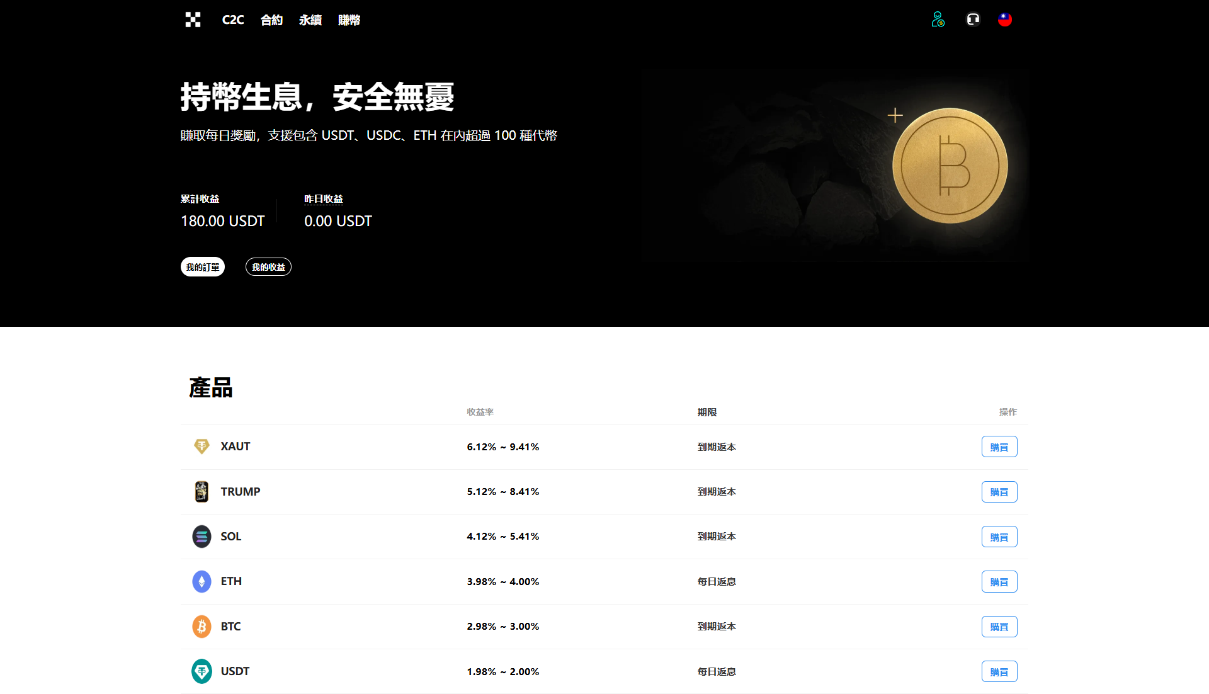The height and width of the screenshot is (694, 1209).
Task: Open the user account icon
Action: [938, 20]
